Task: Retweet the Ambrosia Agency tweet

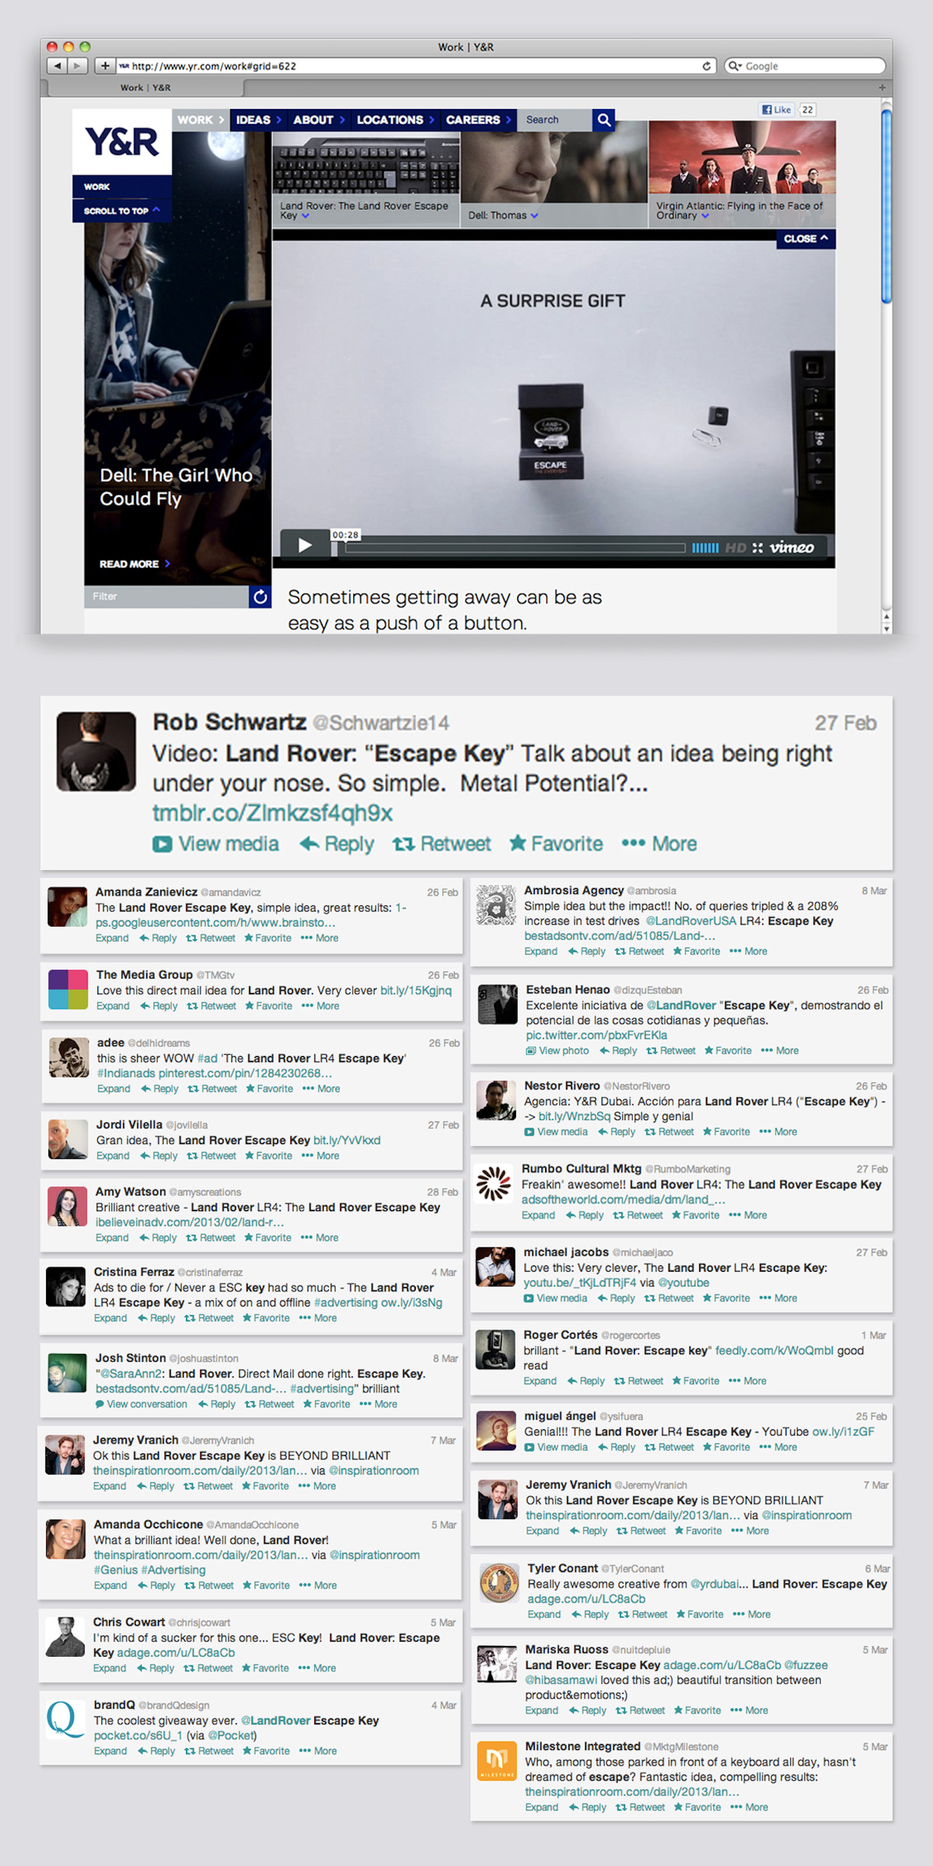Action: pos(639,951)
